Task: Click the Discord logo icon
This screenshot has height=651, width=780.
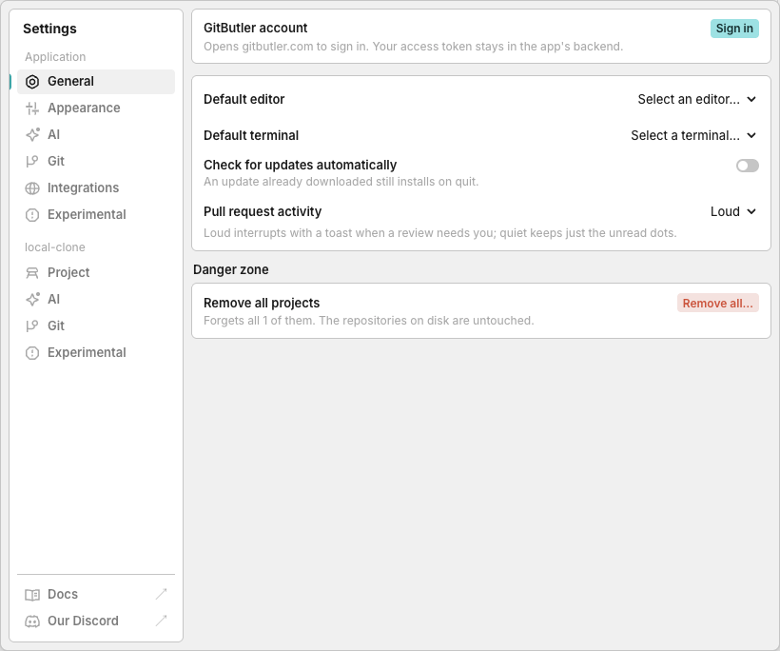Action: 32,621
